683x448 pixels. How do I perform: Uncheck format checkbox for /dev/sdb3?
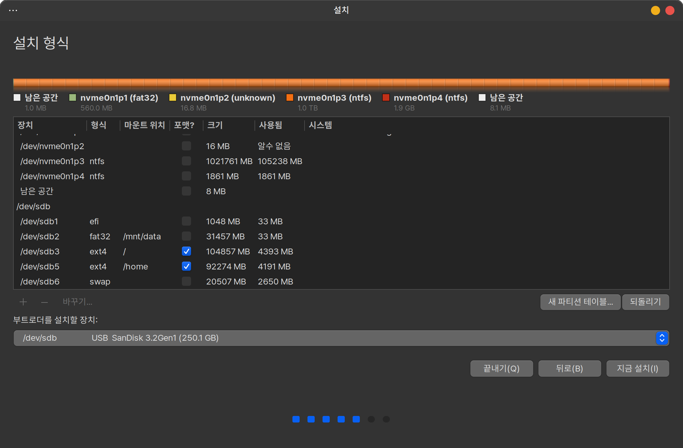[x=186, y=251]
